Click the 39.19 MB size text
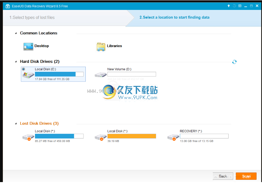Image resolution: width=262 pixels, height=184 pixels. [113, 141]
